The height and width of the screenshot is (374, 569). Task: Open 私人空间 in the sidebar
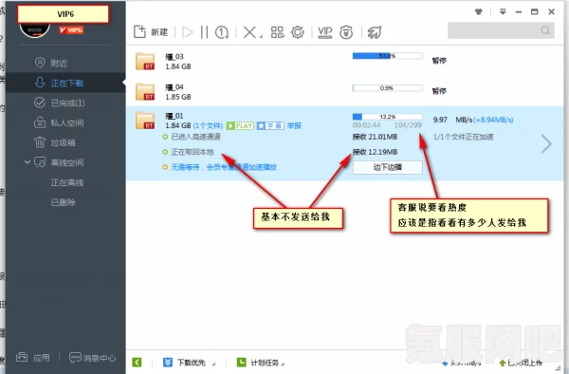(59, 122)
